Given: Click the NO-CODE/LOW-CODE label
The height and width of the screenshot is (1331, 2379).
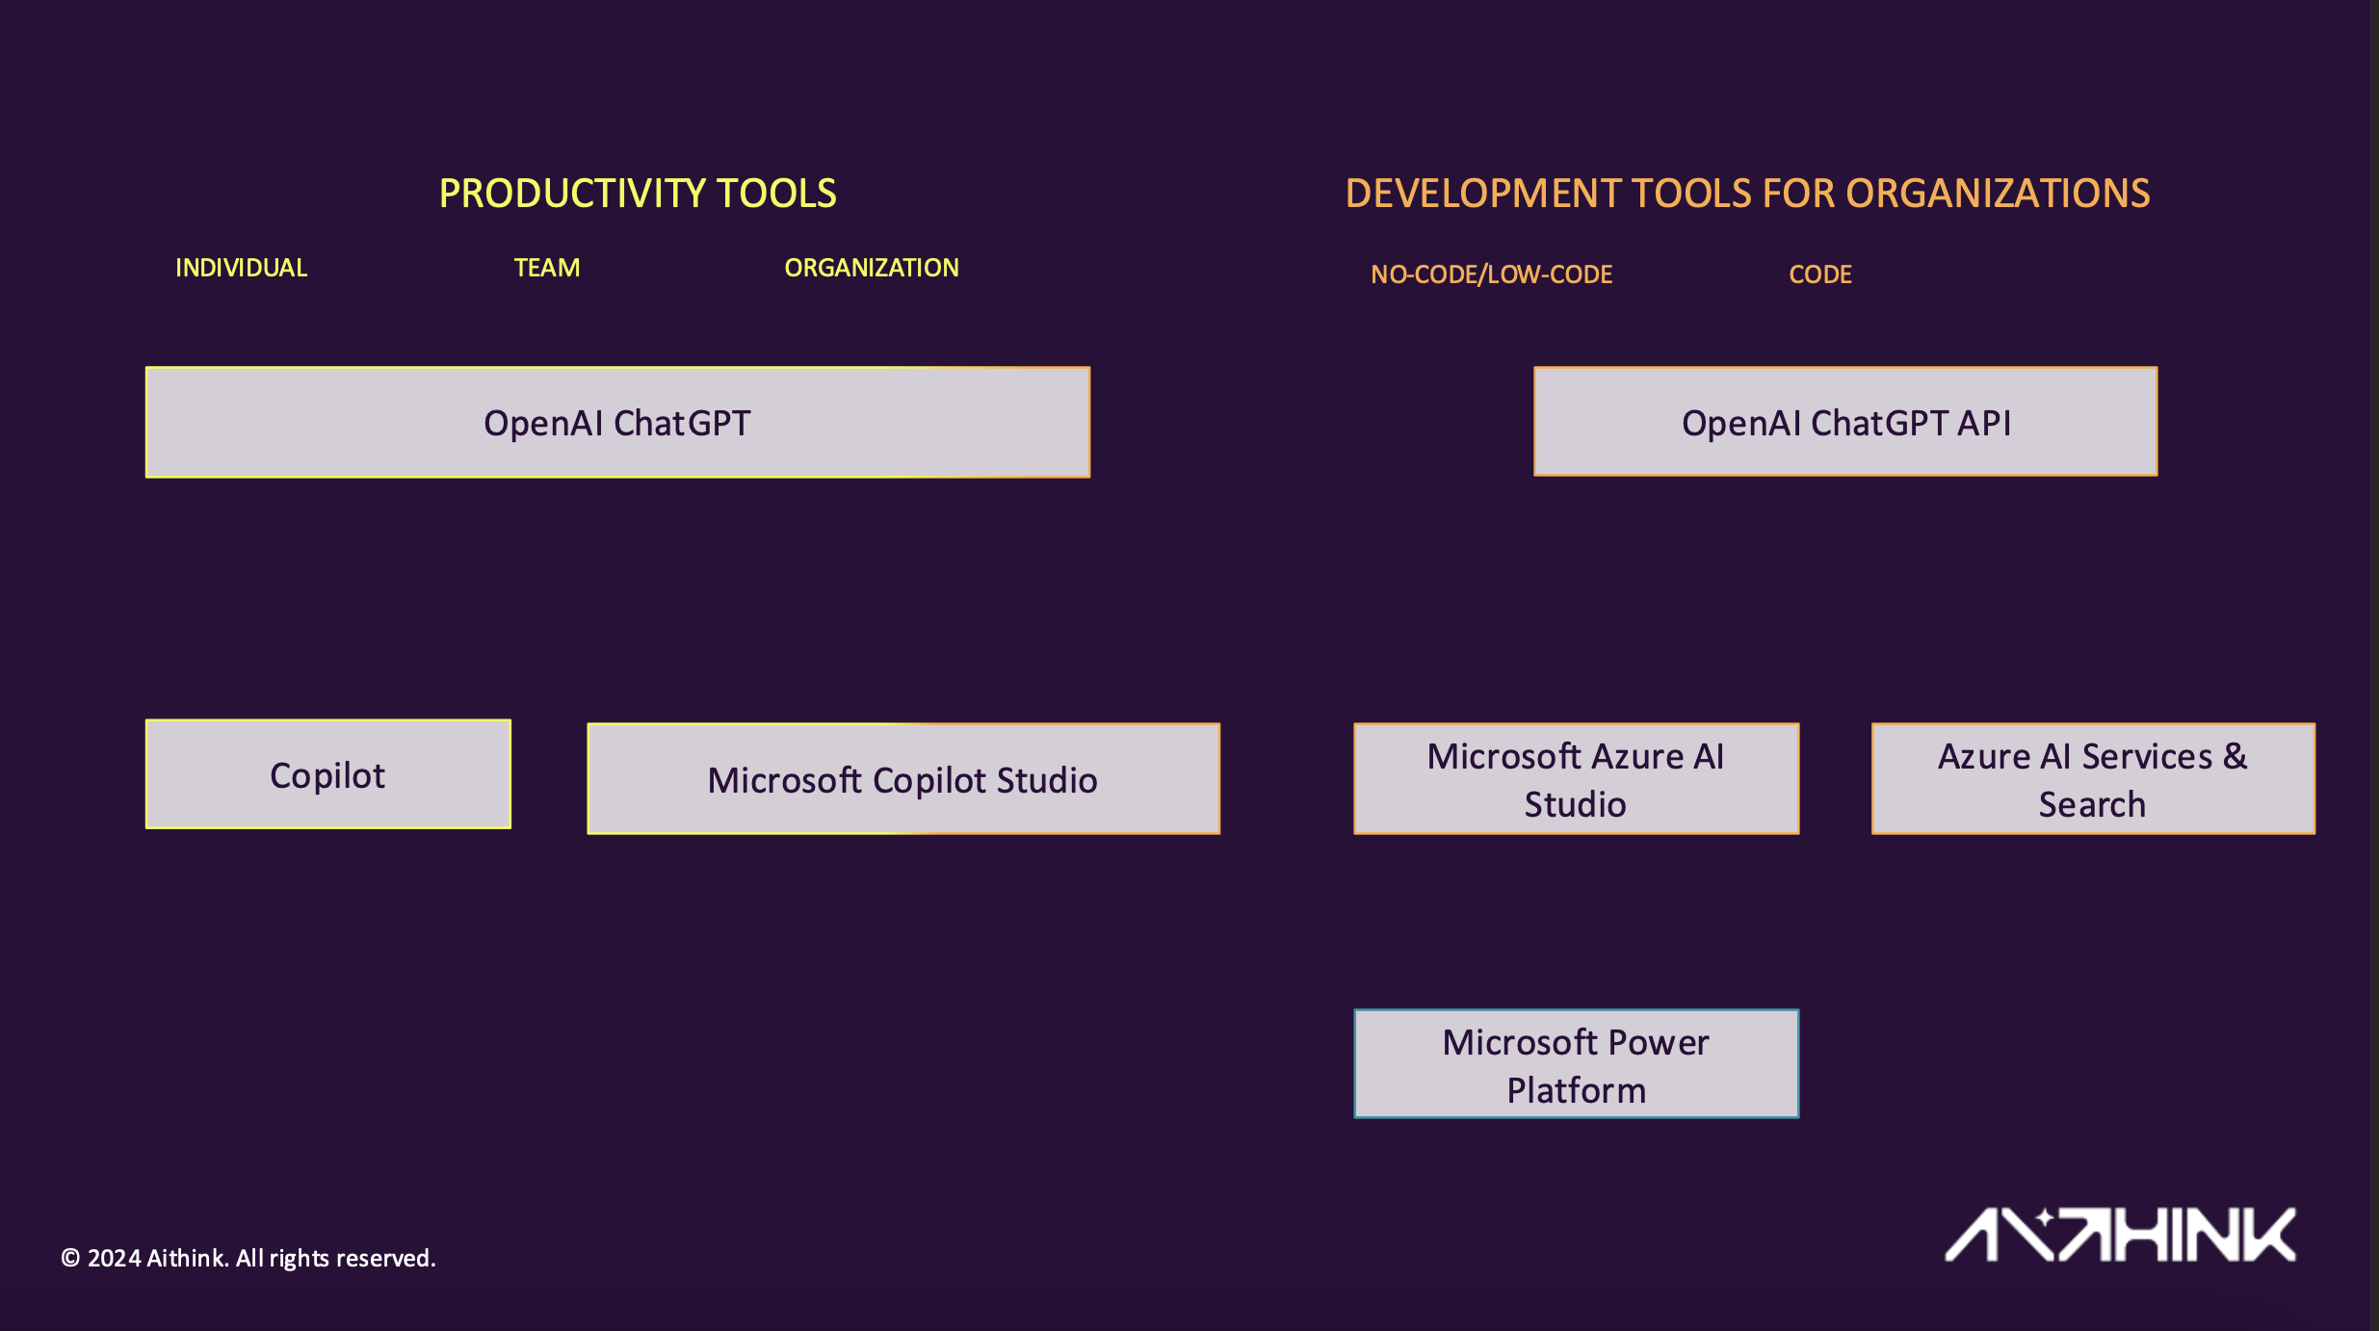Looking at the screenshot, I should tap(1492, 274).
